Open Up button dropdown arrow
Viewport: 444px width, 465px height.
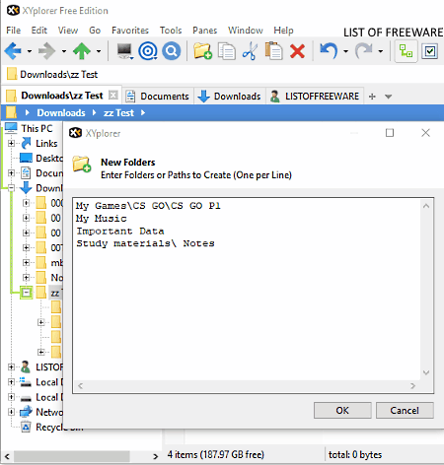(99, 51)
